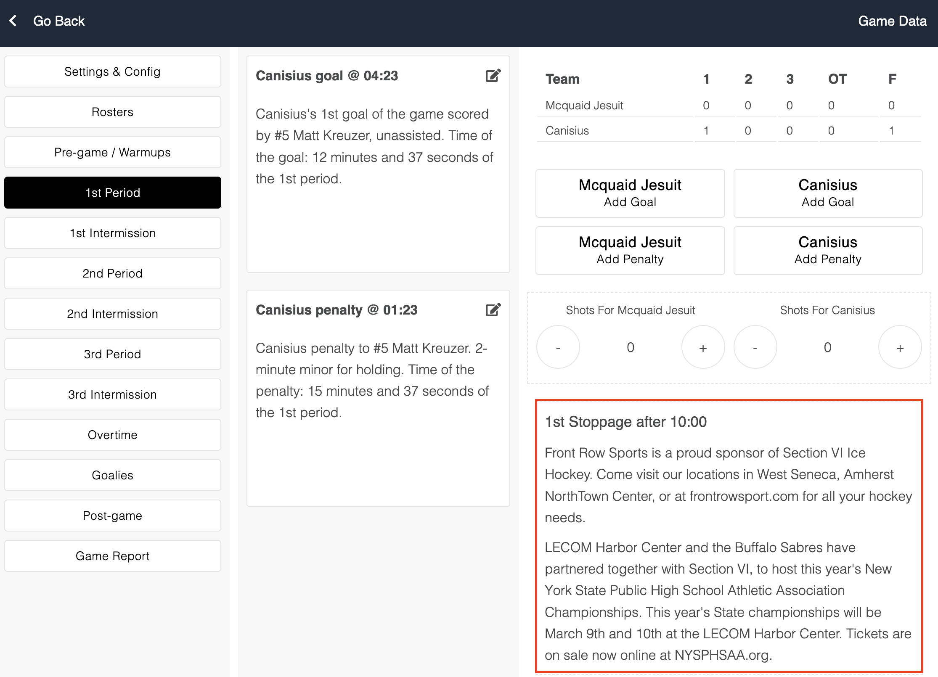Image resolution: width=938 pixels, height=677 pixels.
Task: Open the Goalies section
Action: (112, 475)
